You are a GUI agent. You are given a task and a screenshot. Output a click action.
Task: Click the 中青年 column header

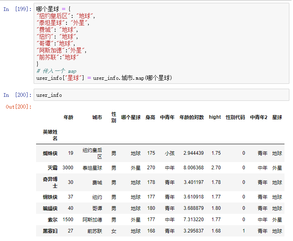(x=167, y=117)
